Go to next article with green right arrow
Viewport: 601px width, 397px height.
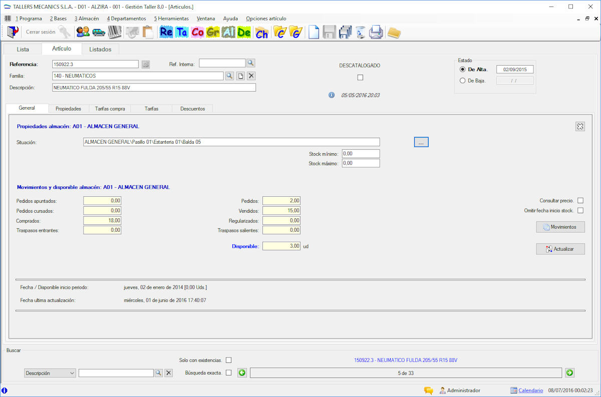pyautogui.click(x=569, y=372)
